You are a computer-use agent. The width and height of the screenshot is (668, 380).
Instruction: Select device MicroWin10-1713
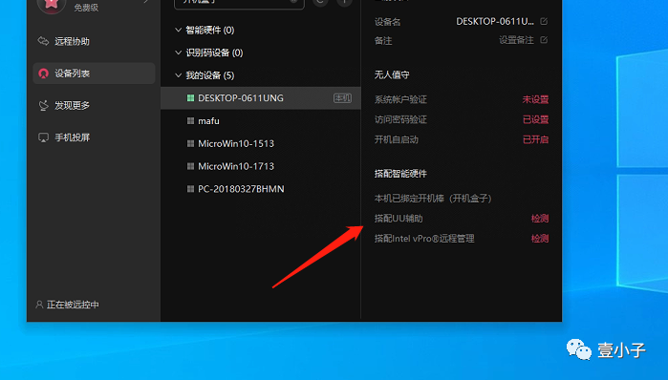coord(261,166)
